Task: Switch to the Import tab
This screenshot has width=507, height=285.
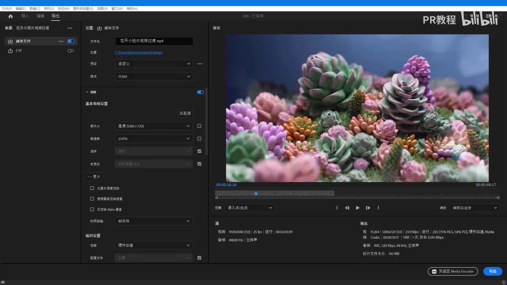Action: point(25,16)
